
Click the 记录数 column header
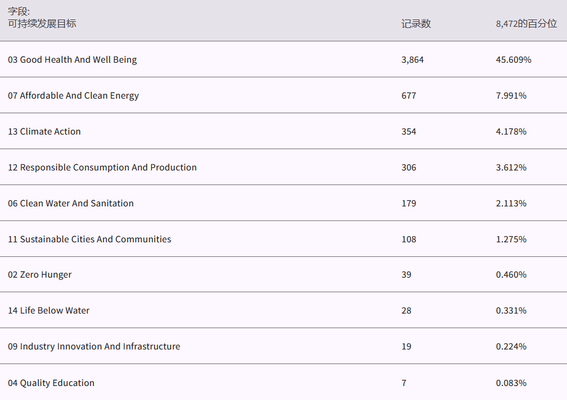pos(416,24)
